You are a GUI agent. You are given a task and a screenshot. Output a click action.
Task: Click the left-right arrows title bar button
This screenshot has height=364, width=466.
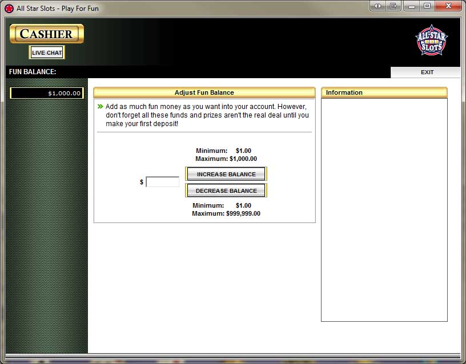(x=377, y=6)
